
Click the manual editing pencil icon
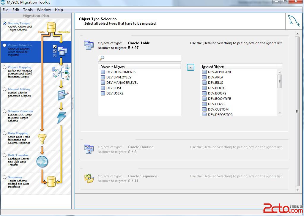point(63,95)
